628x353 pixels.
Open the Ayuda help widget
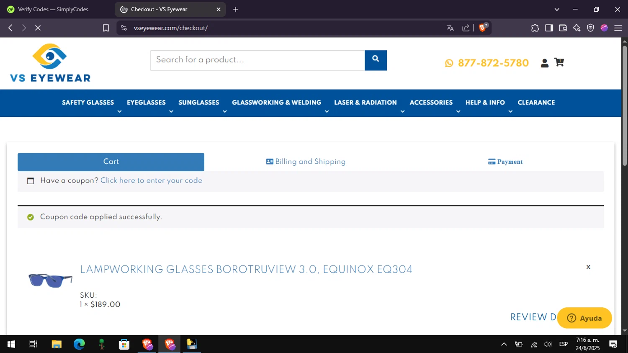[584, 318]
